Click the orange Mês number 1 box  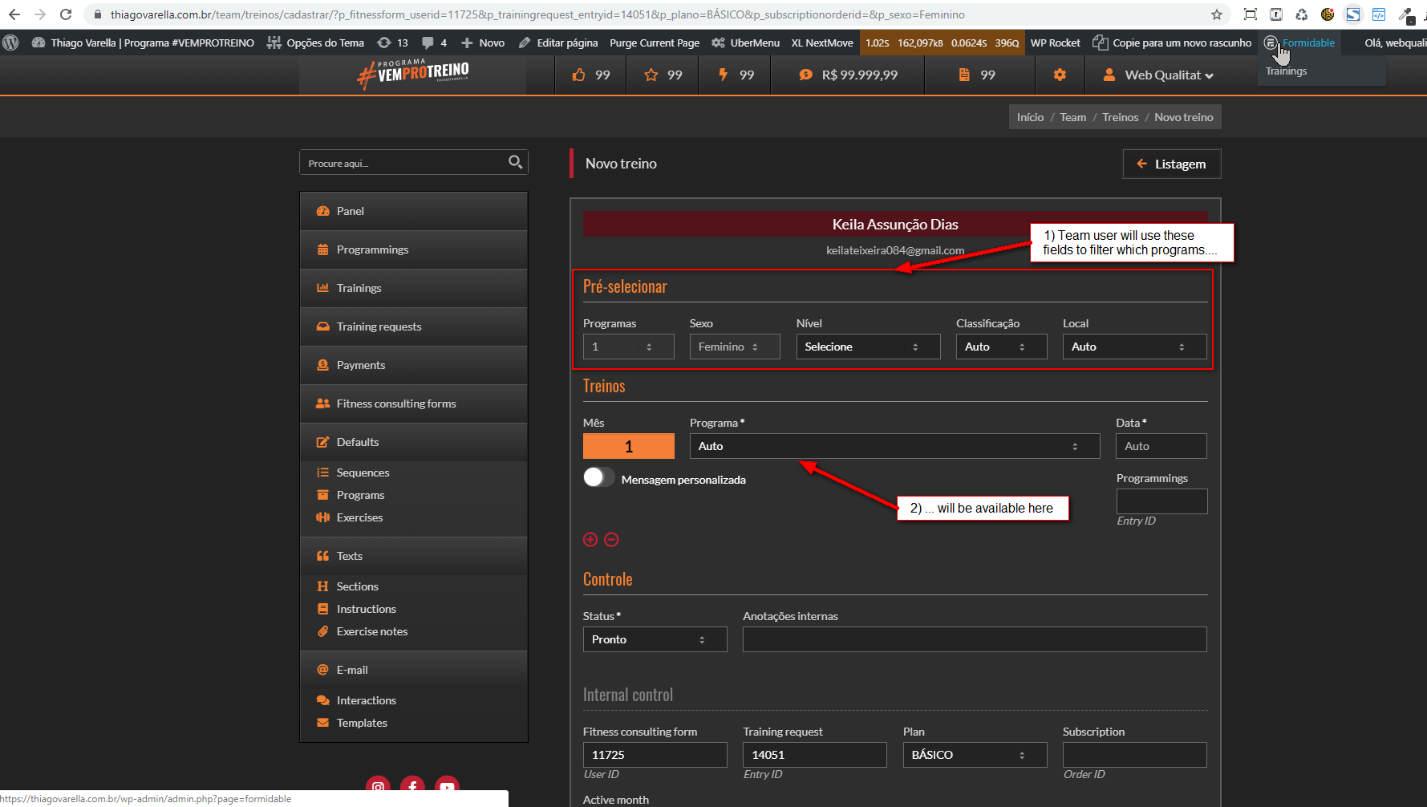tap(628, 446)
